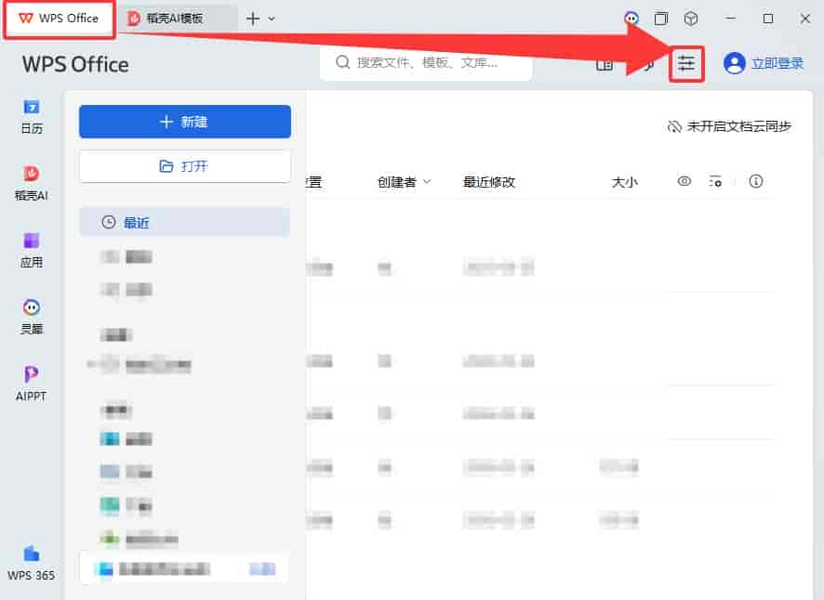Click the sidebar panel icon beside the search box
The width and height of the screenshot is (824, 600).
click(605, 65)
